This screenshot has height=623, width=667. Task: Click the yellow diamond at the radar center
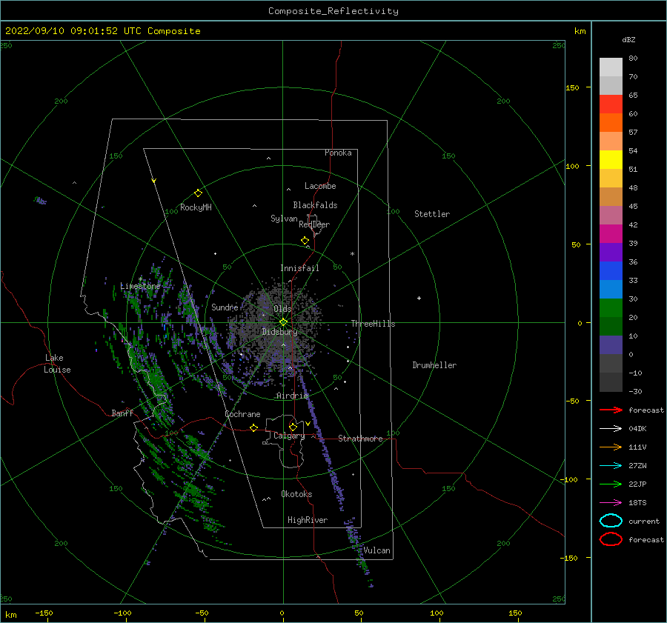coord(283,322)
